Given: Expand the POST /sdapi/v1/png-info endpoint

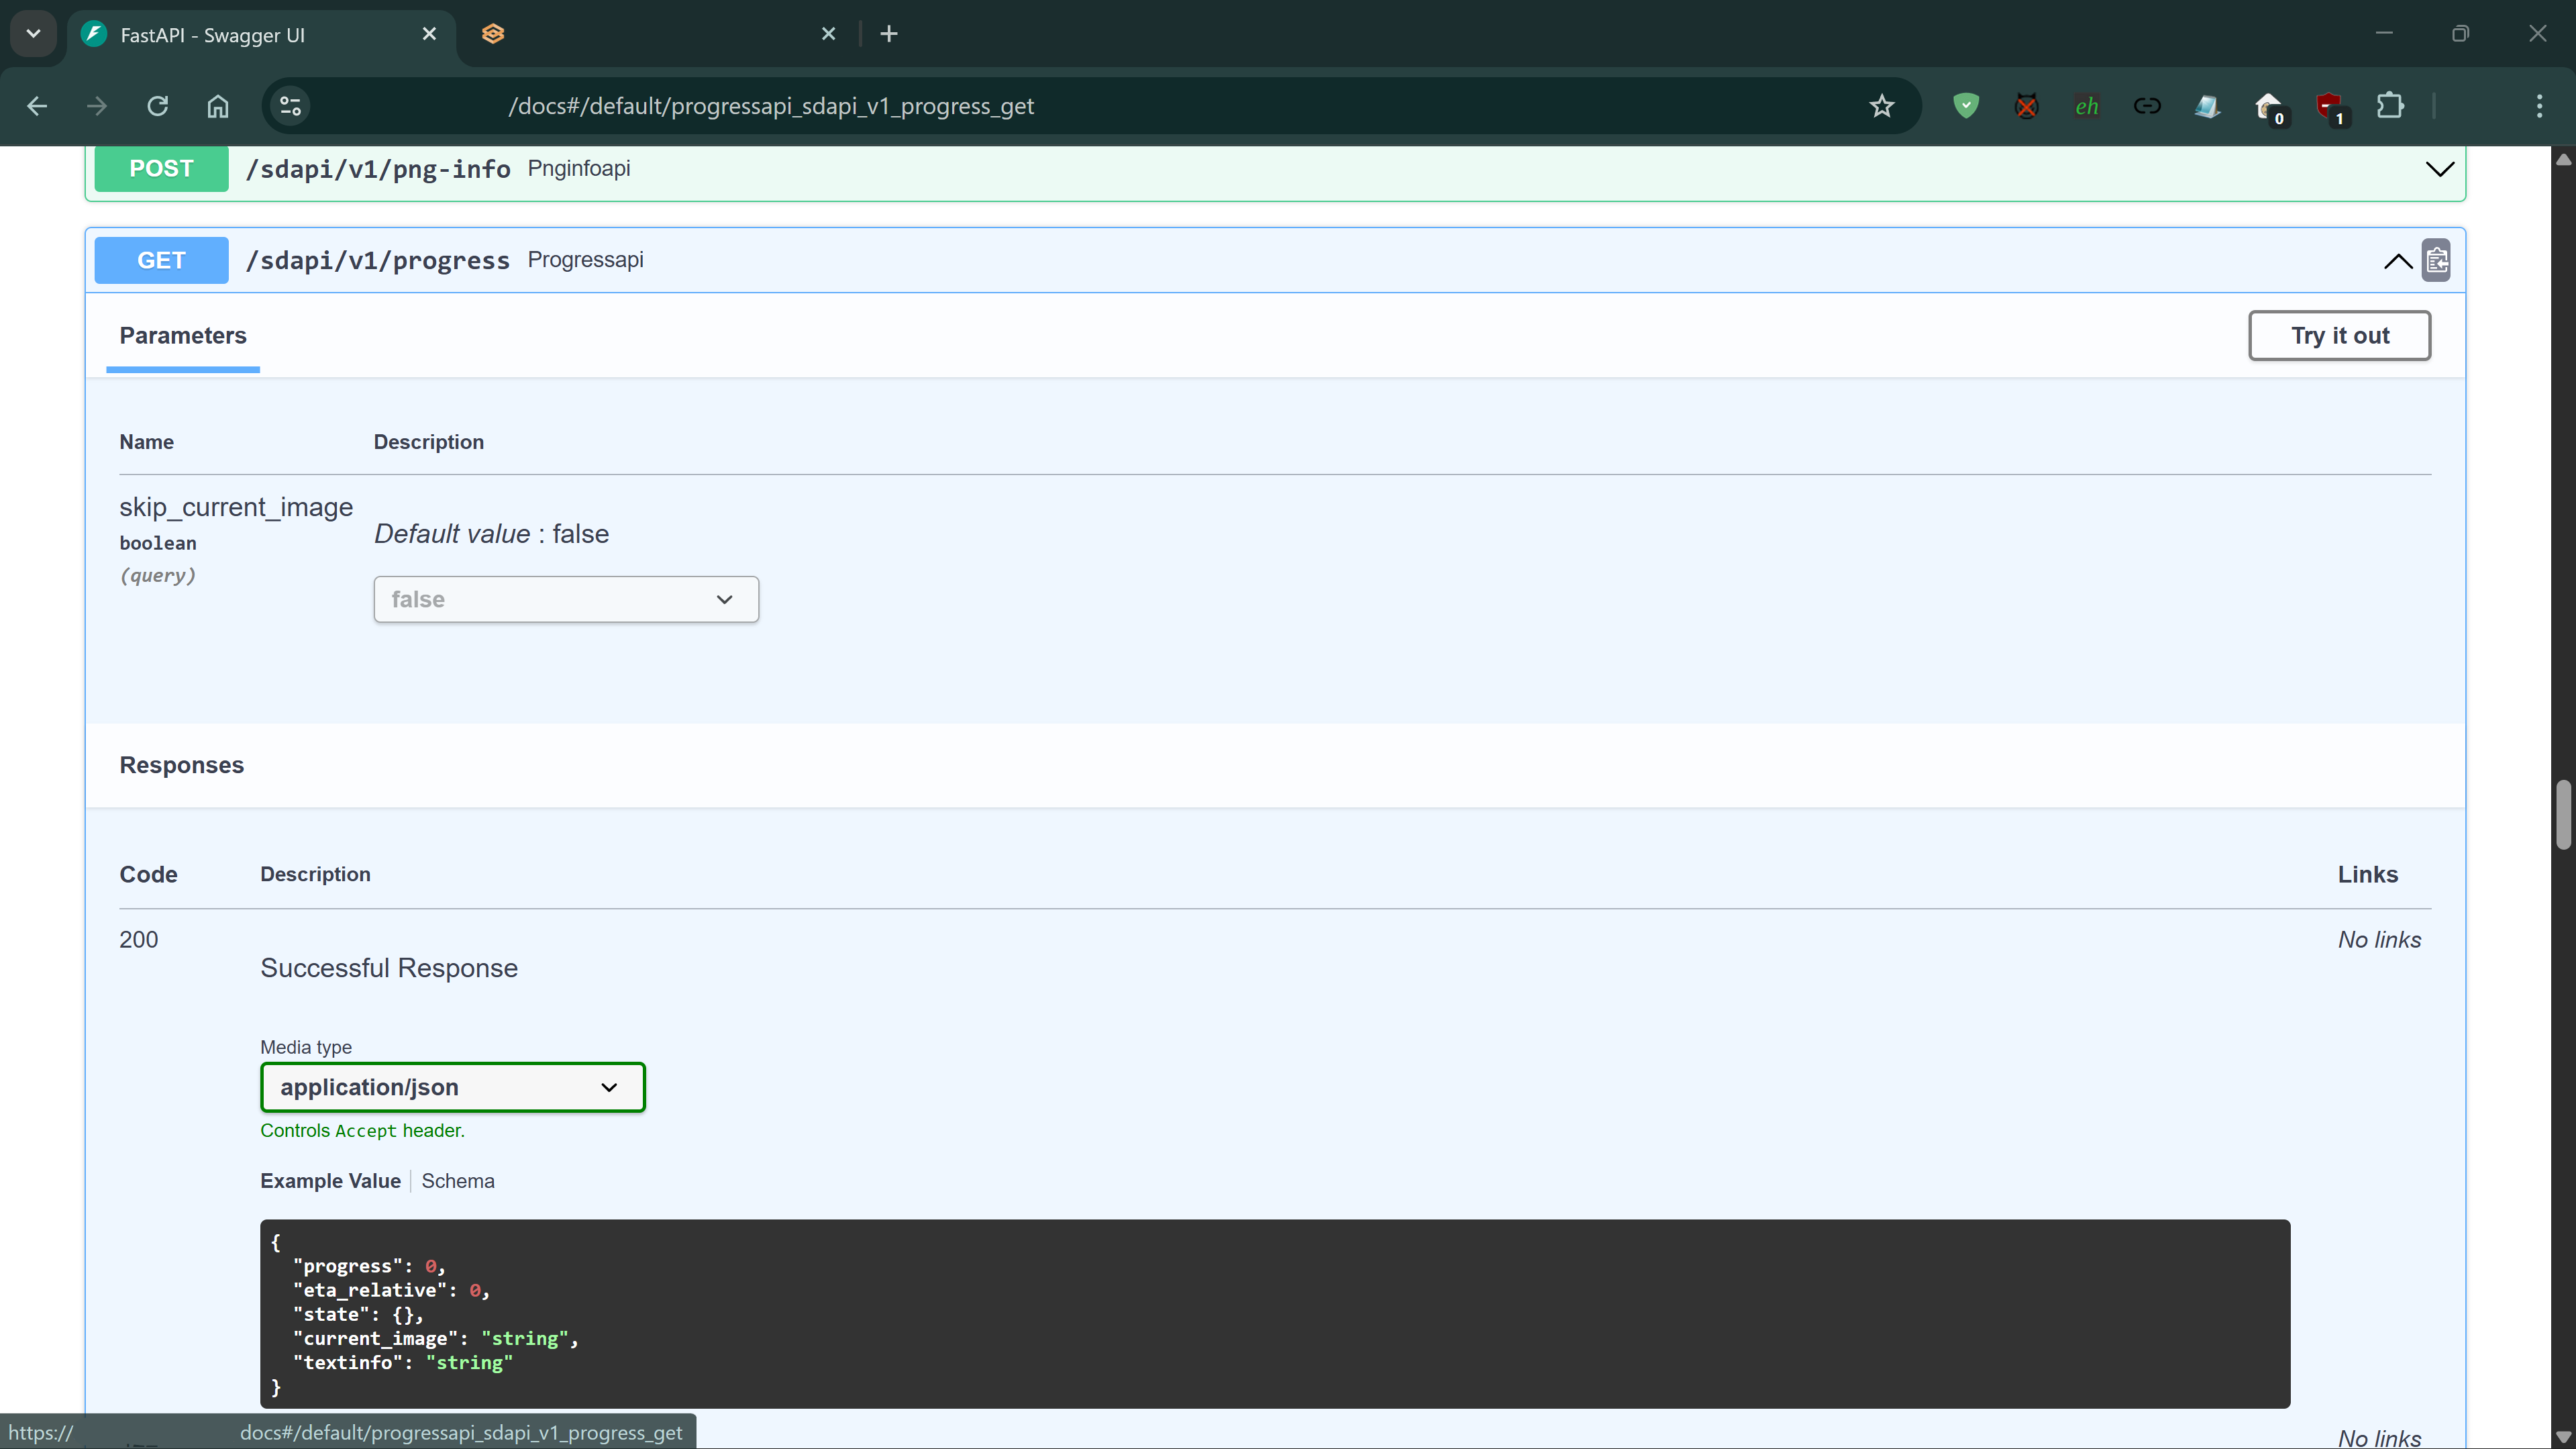Looking at the screenshot, I should pyautogui.click(x=2439, y=169).
